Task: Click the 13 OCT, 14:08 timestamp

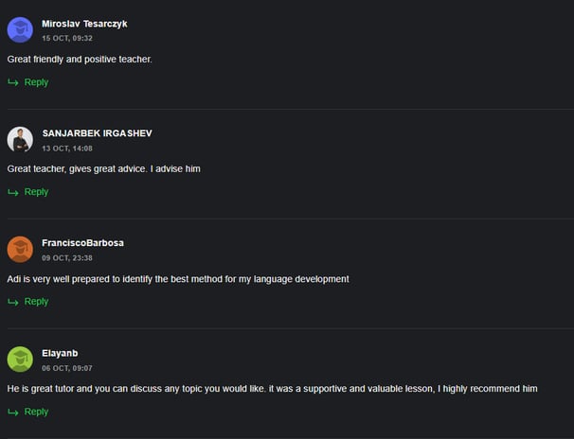Action: [x=67, y=149]
